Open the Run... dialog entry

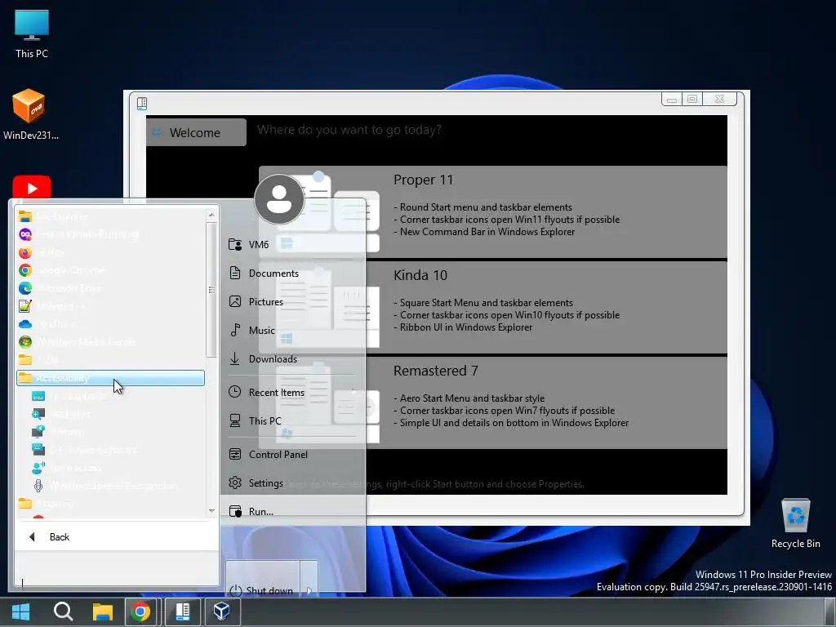tap(292, 511)
